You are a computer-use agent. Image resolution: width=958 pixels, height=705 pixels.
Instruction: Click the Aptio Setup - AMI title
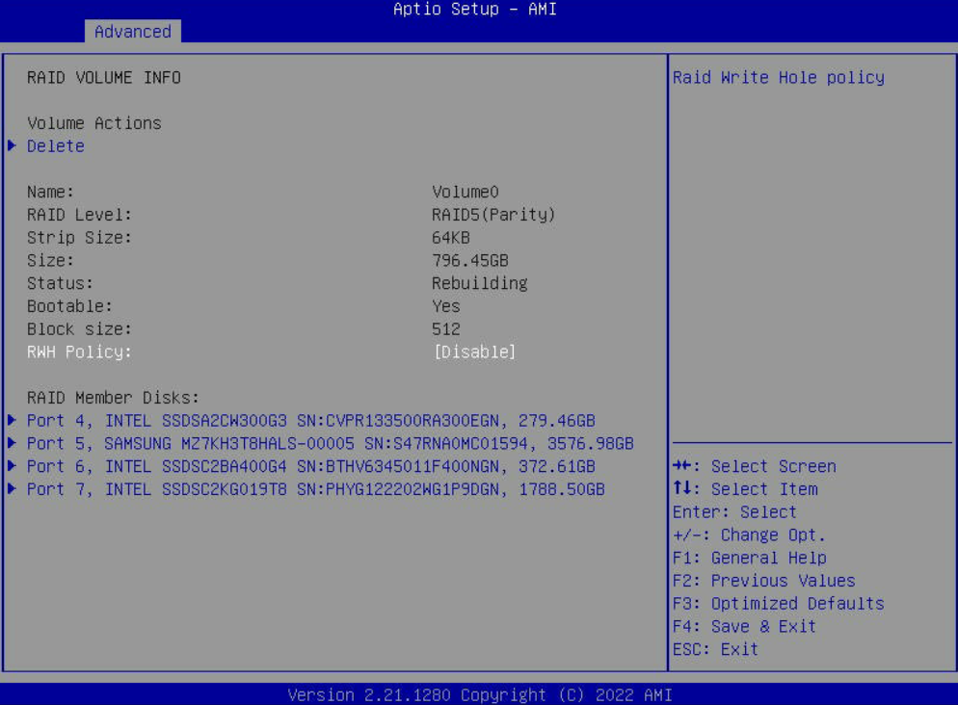coord(475,10)
